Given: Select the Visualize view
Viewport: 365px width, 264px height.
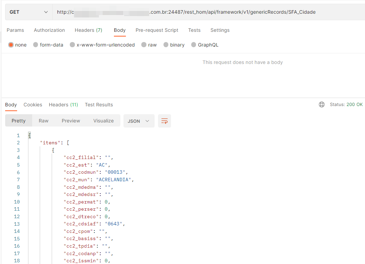Looking at the screenshot, I should (103, 121).
